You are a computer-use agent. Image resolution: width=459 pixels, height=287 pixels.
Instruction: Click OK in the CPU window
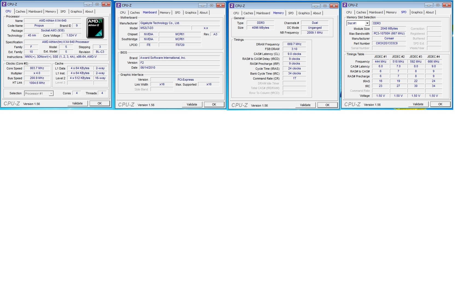[x=100, y=103]
